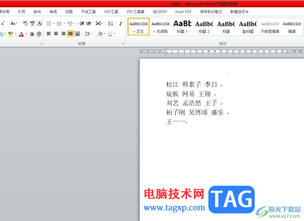Expand the shading color dropdown arrow
Screen dimensions: 304x221
[105, 34]
